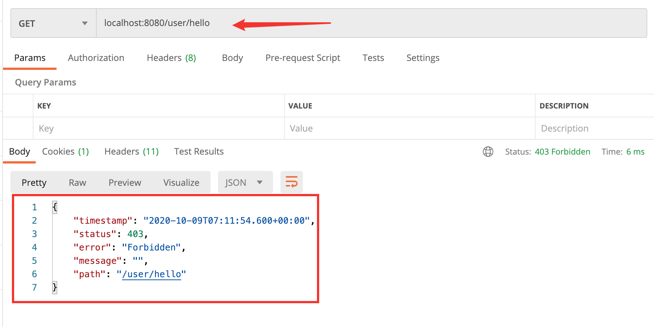Click the query param Key field
This screenshot has height=327, width=654.
pyautogui.click(x=158, y=129)
